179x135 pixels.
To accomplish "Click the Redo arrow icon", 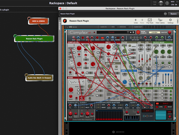I will (x=142, y=20).
